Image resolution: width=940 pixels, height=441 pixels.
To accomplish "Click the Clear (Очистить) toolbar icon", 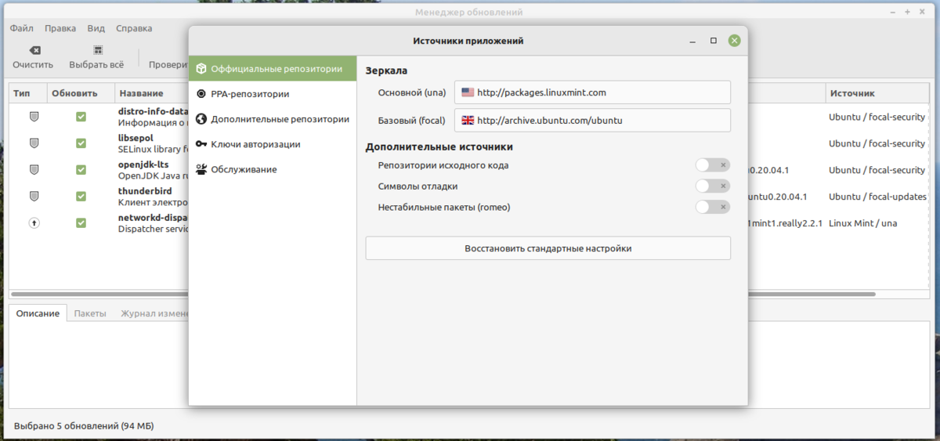I will 34,50.
